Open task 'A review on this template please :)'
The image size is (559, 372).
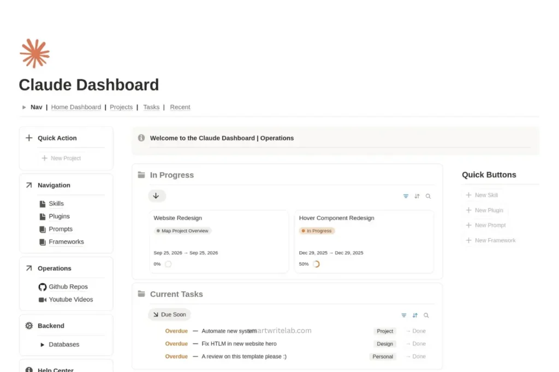(x=244, y=356)
